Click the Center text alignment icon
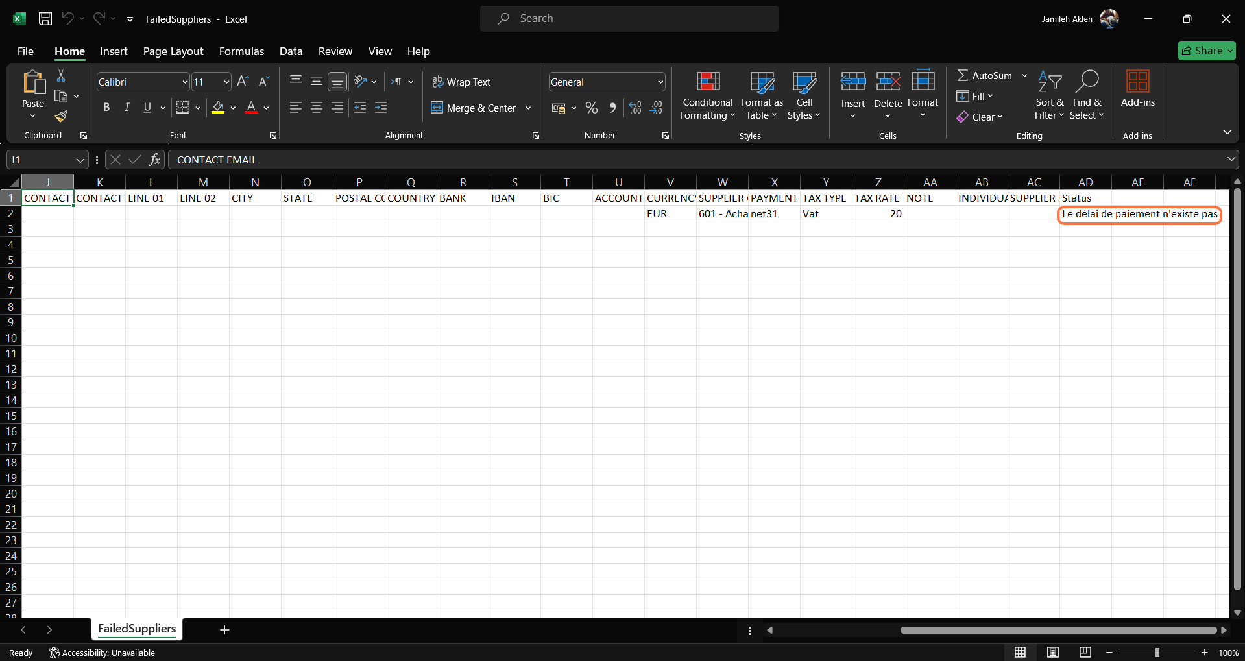The image size is (1245, 661). tap(317, 108)
